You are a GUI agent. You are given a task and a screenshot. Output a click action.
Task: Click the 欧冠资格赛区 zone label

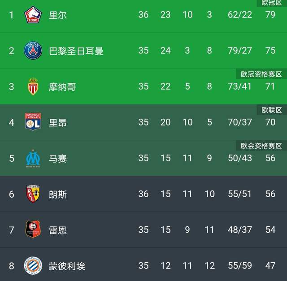point(261,74)
